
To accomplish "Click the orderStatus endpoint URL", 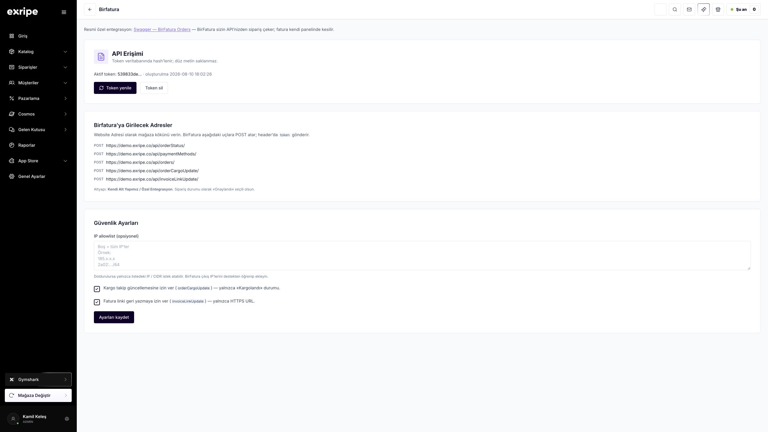I will click(x=145, y=145).
